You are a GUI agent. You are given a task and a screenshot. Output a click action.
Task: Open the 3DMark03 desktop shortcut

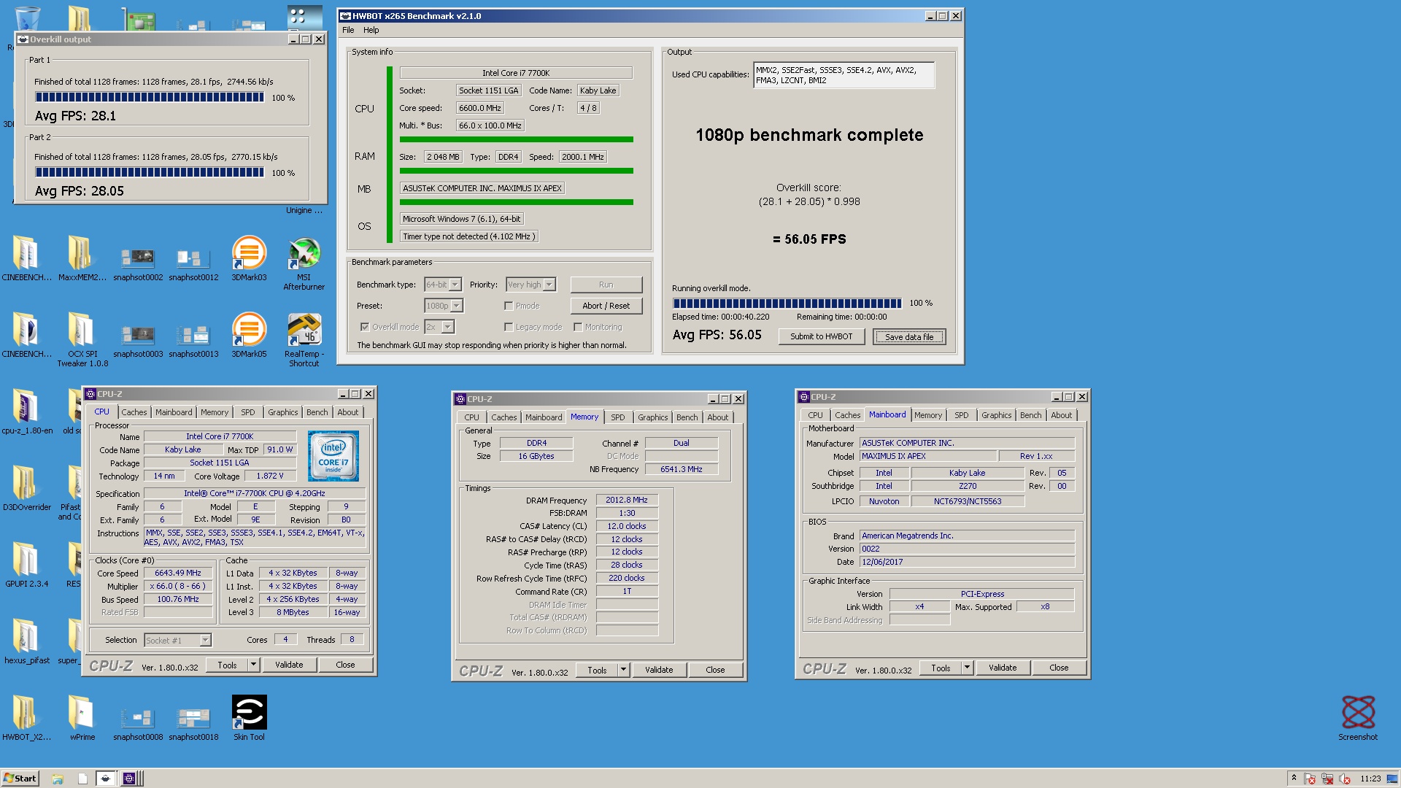tap(249, 258)
